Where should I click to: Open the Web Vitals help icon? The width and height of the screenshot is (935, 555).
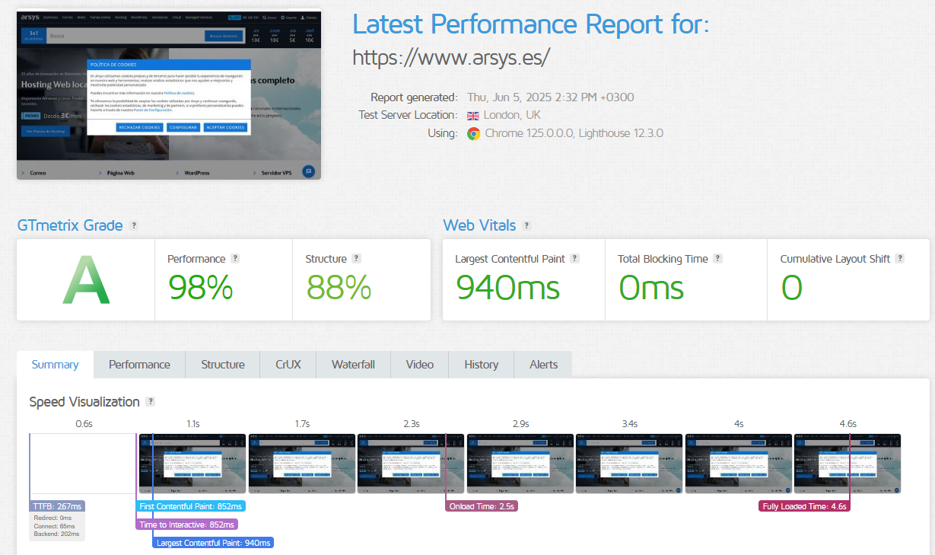tap(526, 226)
